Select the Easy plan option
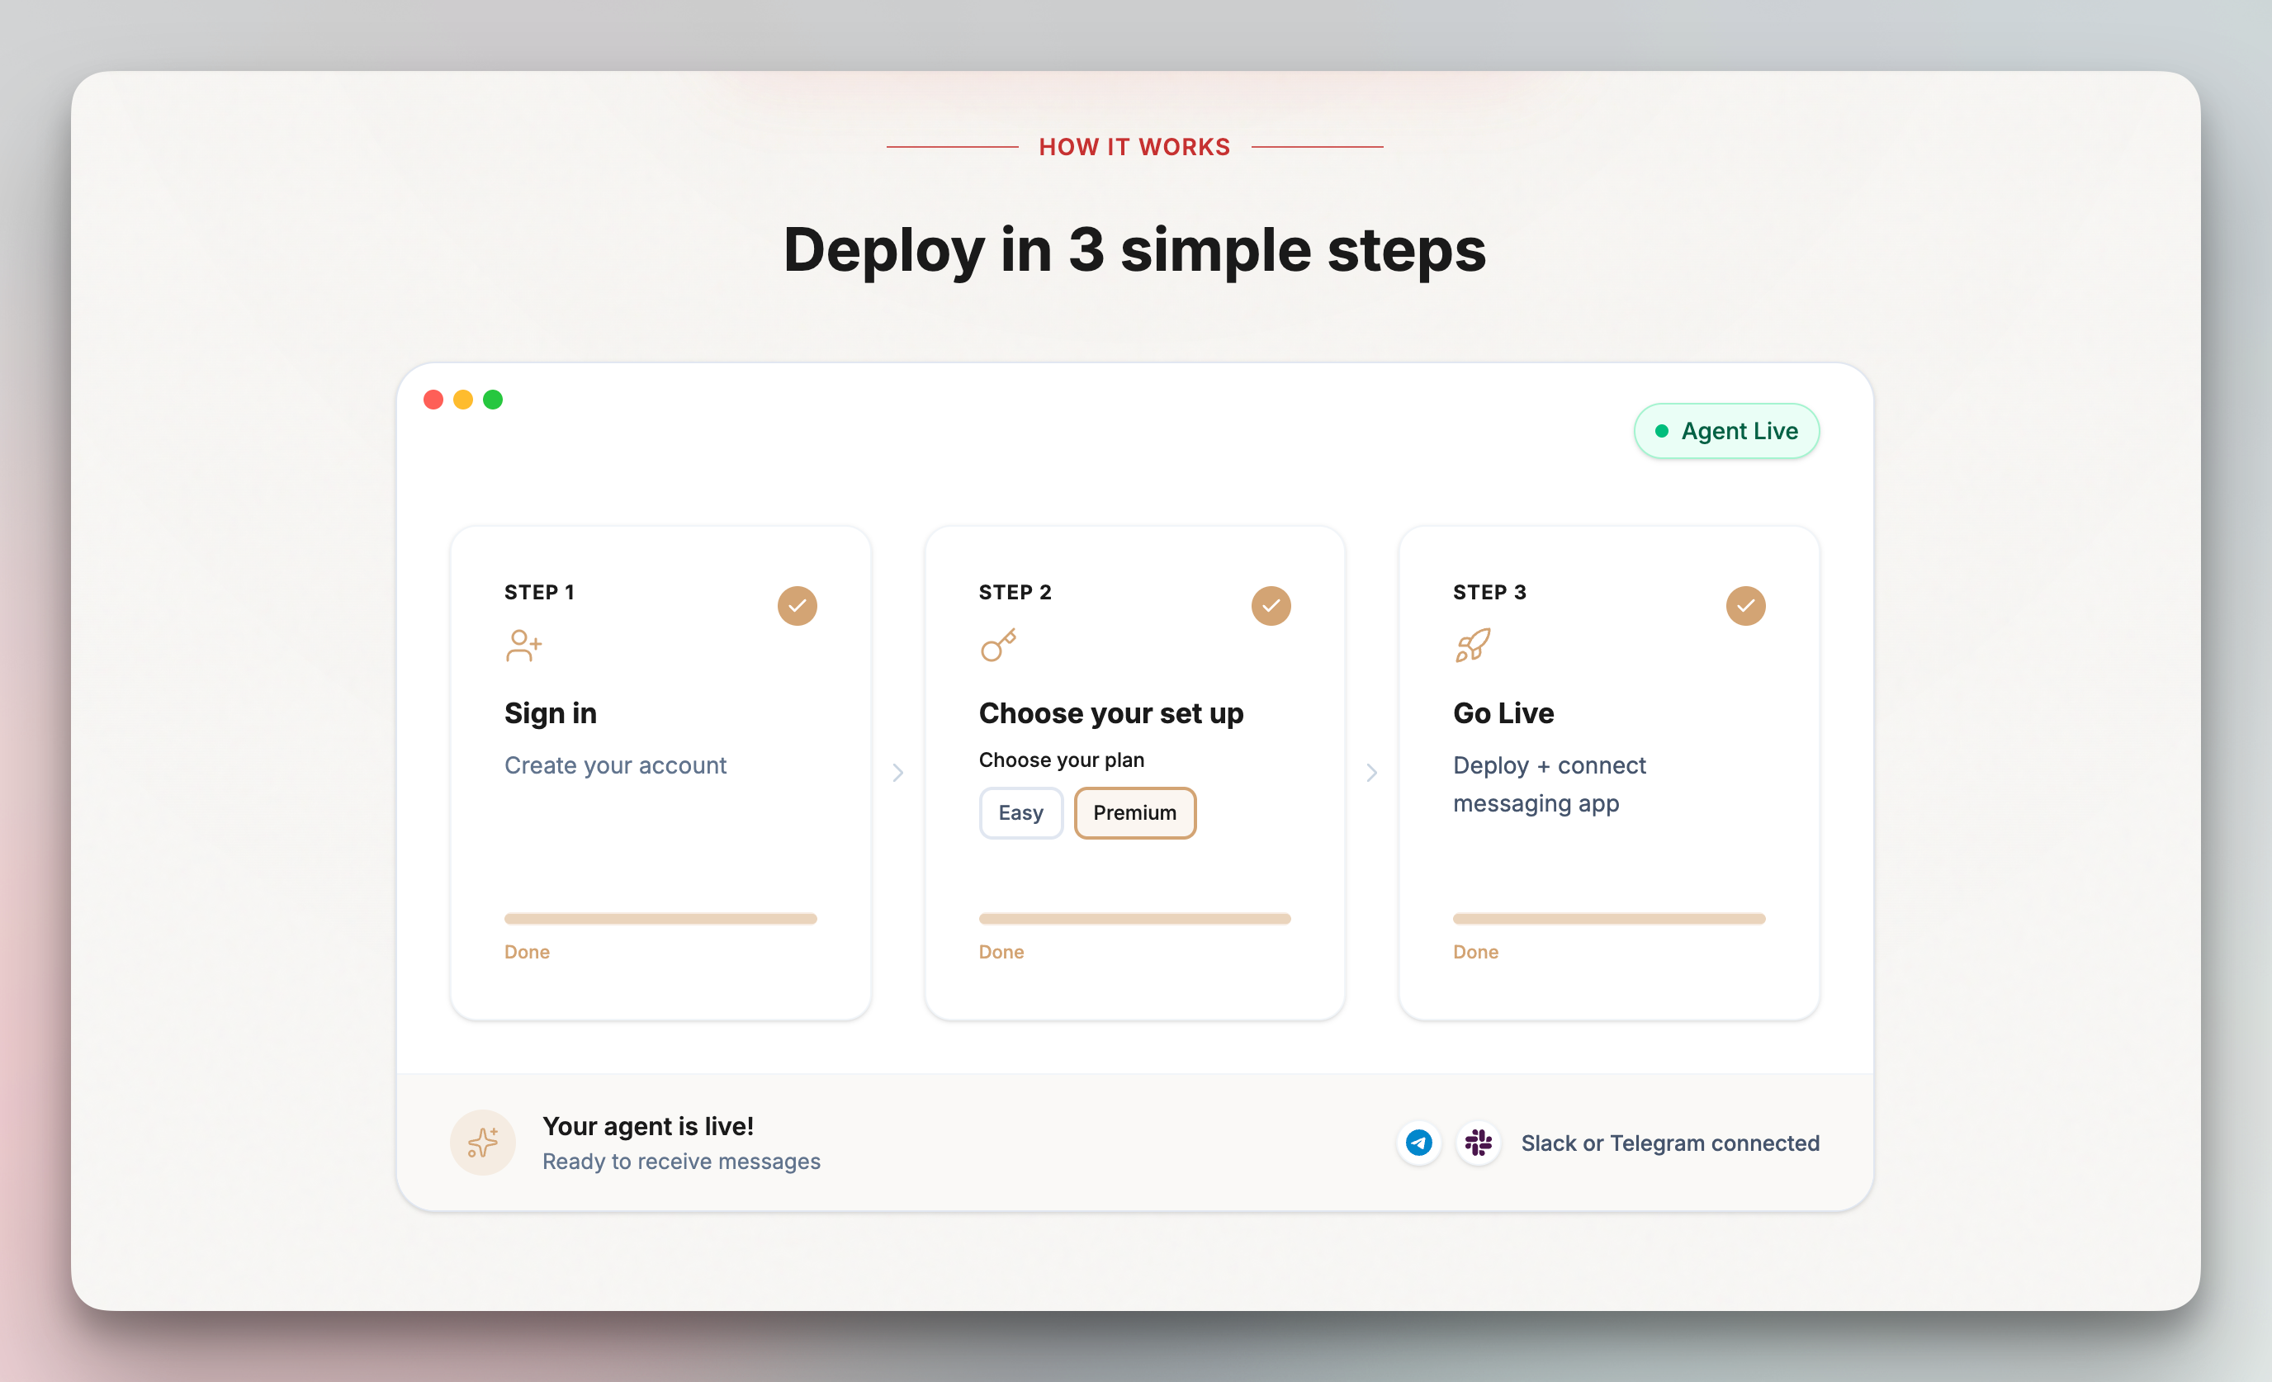Image resolution: width=2272 pixels, height=1382 pixels. point(1020,813)
